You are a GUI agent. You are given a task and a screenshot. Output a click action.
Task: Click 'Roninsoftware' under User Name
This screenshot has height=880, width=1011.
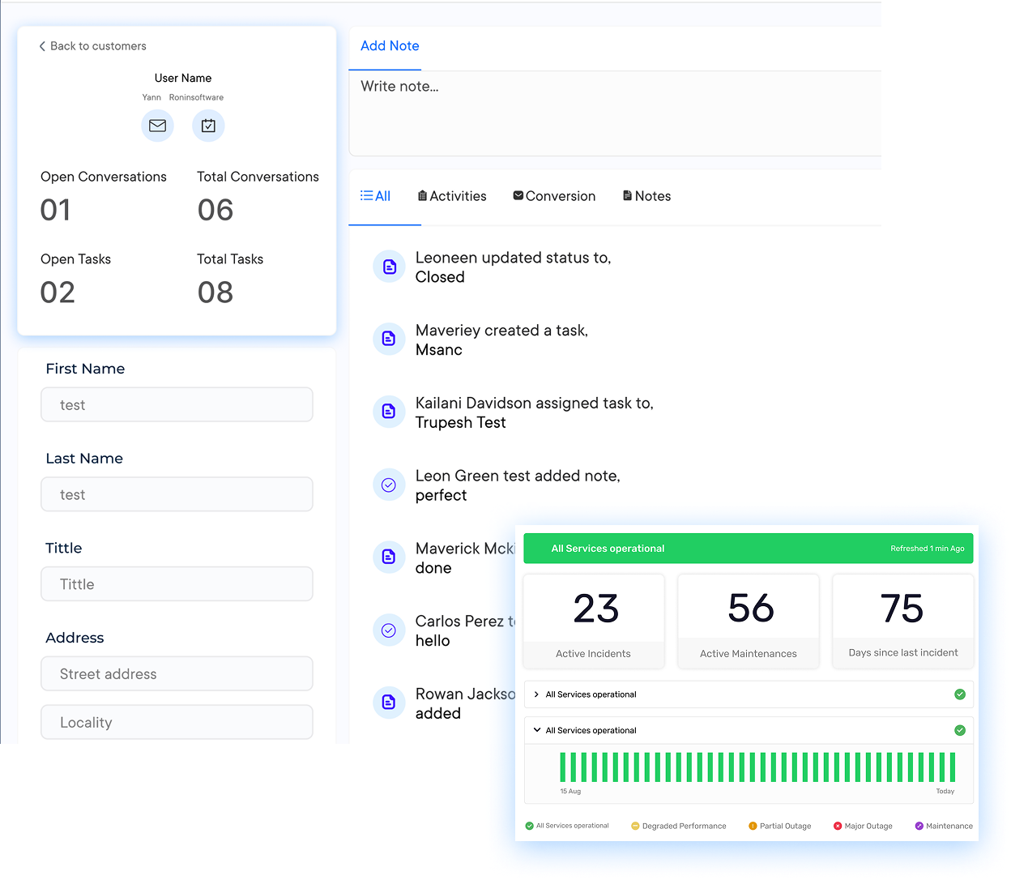click(x=196, y=97)
